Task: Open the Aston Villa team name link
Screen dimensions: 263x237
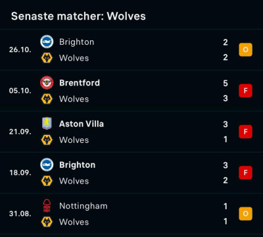Action: click(x=82, y=124)
